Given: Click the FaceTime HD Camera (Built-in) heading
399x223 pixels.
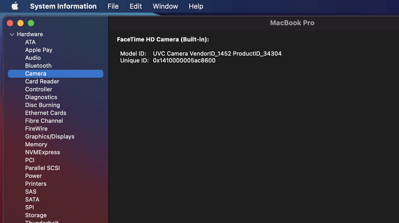Looking at the screenshot, I should [x=163, y=39].
